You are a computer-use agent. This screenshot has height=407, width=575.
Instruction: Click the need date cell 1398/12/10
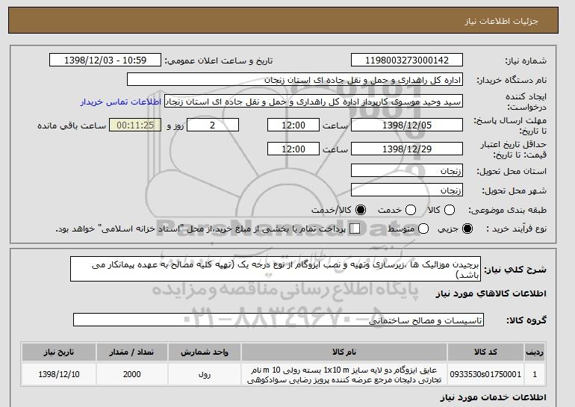point(59,374)
